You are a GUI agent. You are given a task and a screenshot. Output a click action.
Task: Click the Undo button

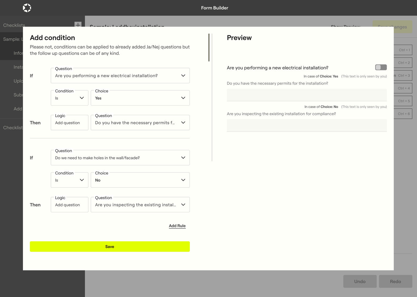(360, 281)
